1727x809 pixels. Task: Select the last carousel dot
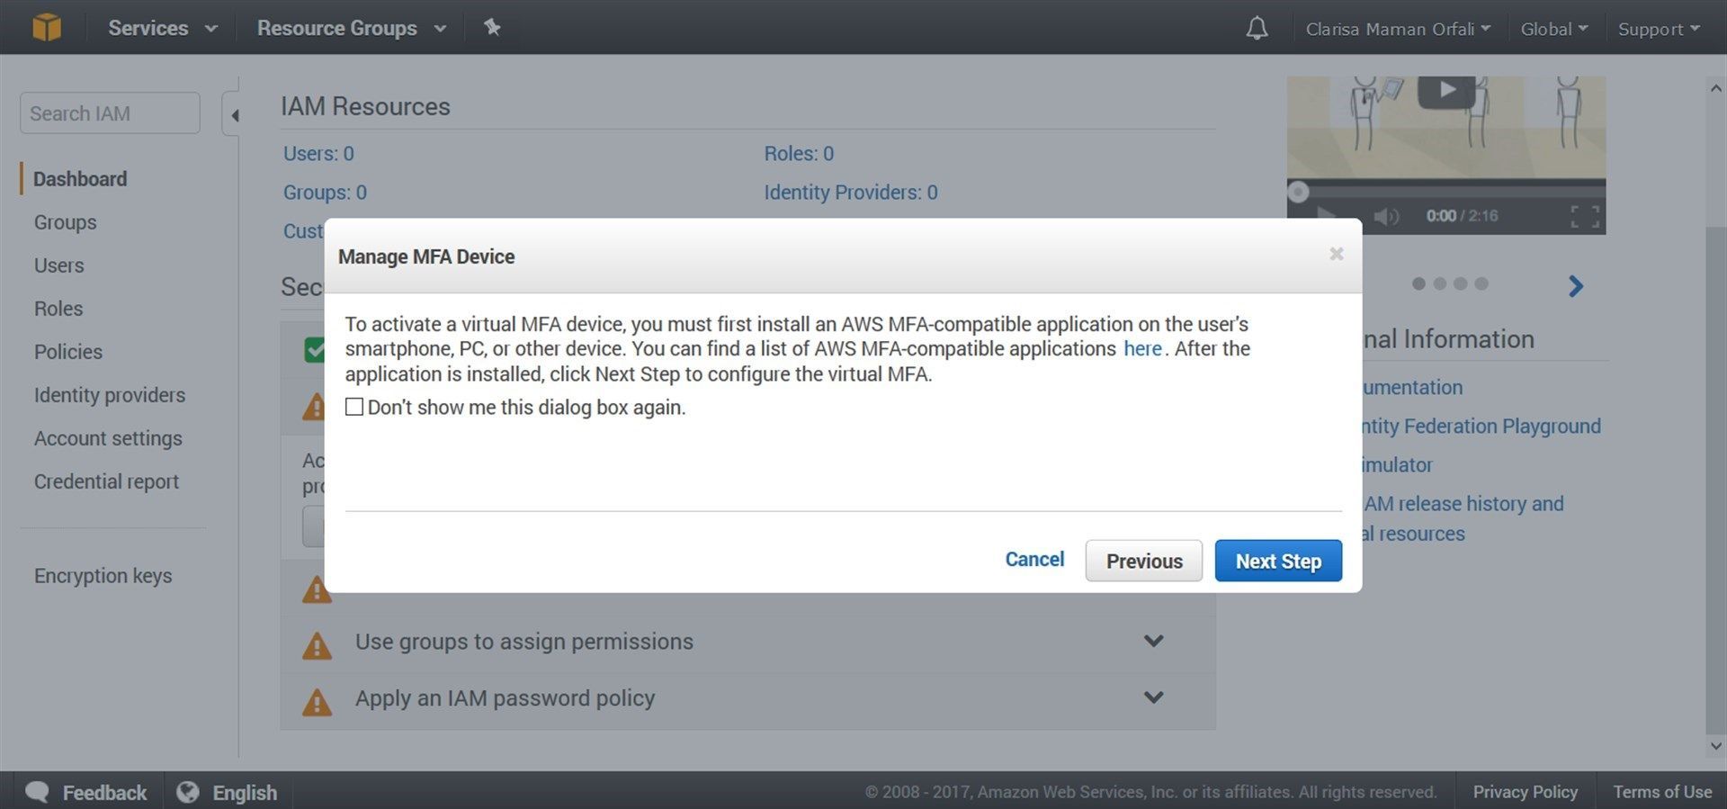(1481, 283)
